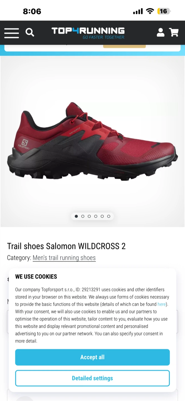Open the hamburger navigation menu
This screenshot has height=401, width=185.
pos(11,33)
